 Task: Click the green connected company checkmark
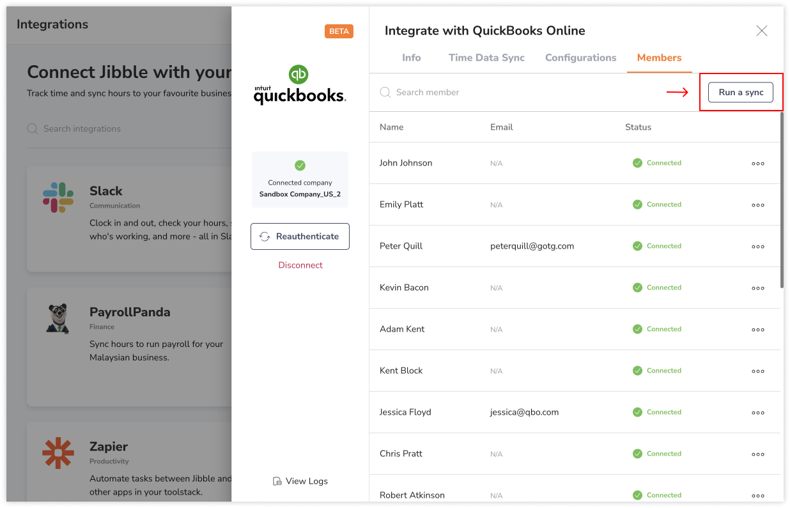[x=300, y=165]
